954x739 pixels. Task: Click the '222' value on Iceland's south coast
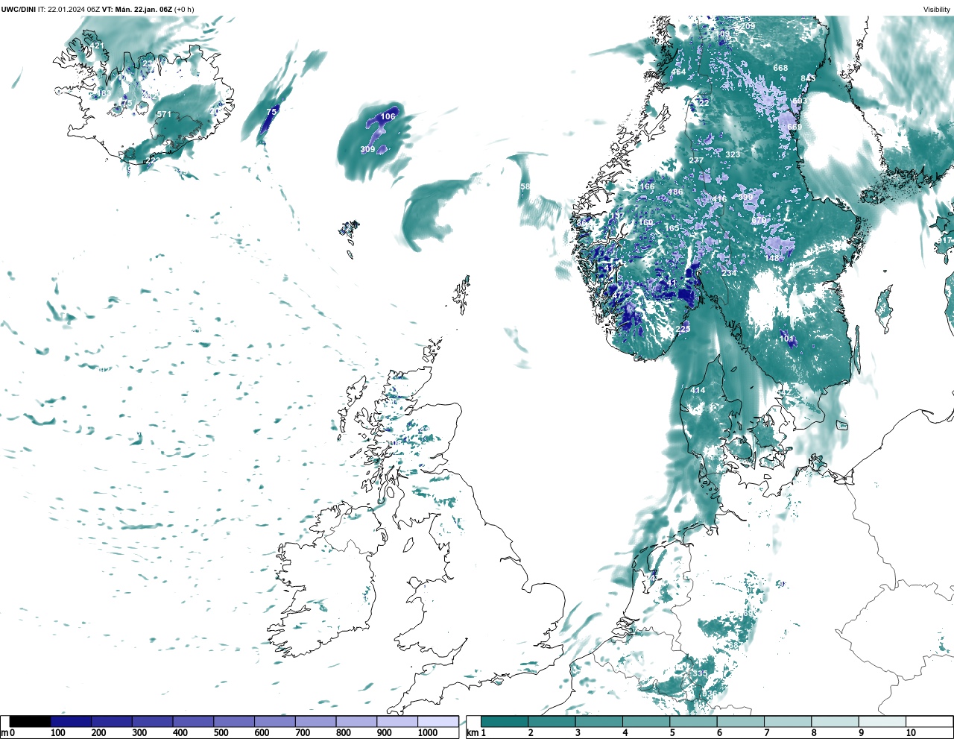point(153,160)
